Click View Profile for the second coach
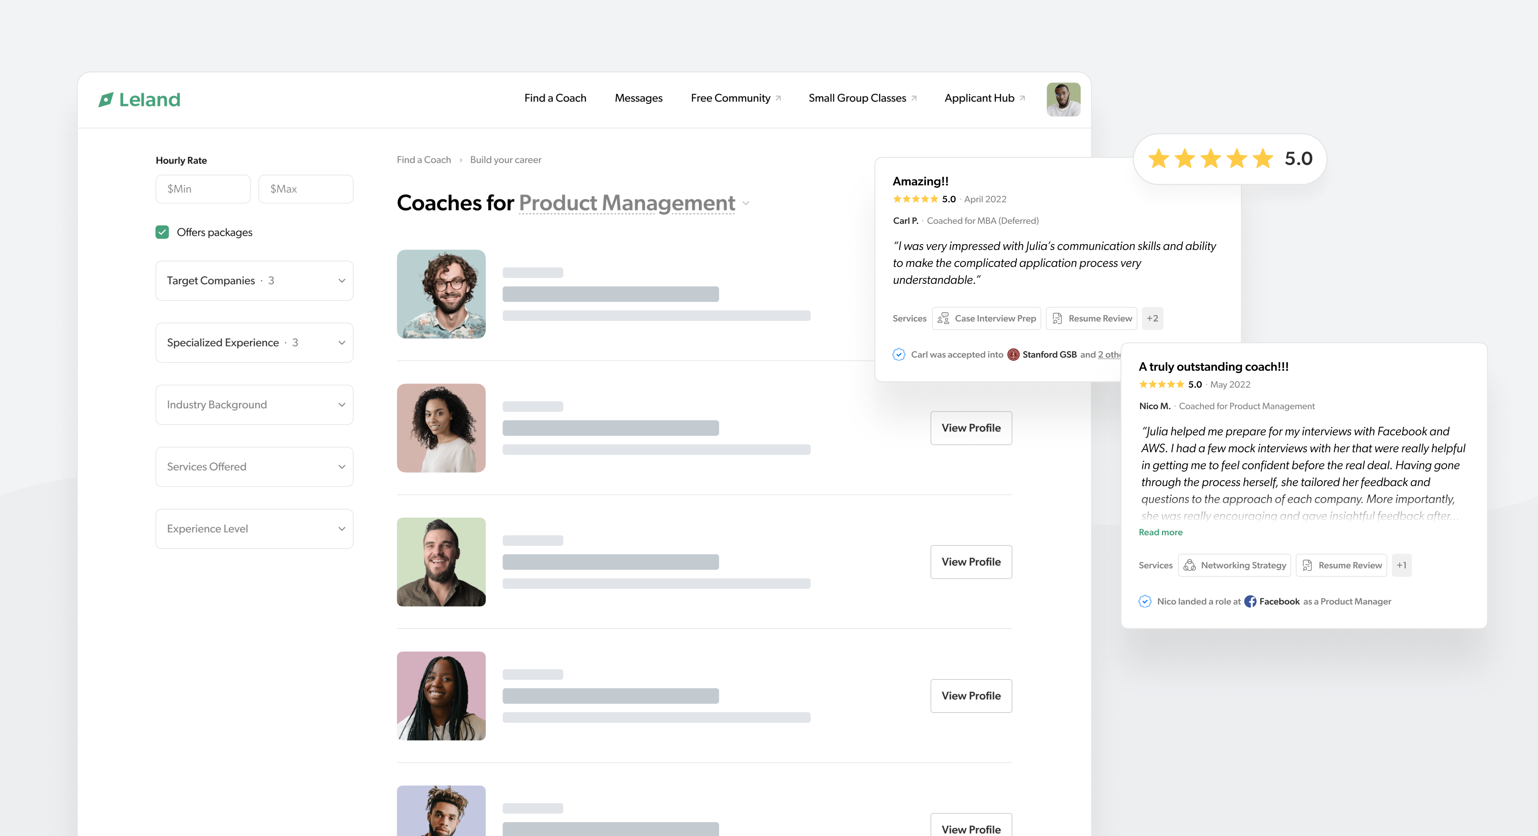1538x836 pixels. click(971, 428)
